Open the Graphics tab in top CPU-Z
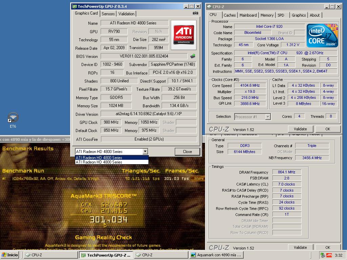 click(x=299, y=15)
